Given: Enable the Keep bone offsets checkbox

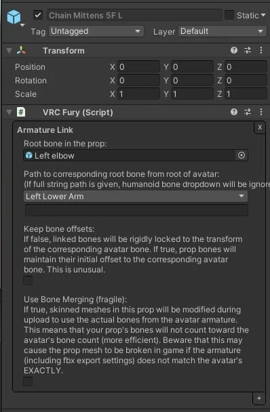Looking at the screenshot, I should 28,281.
